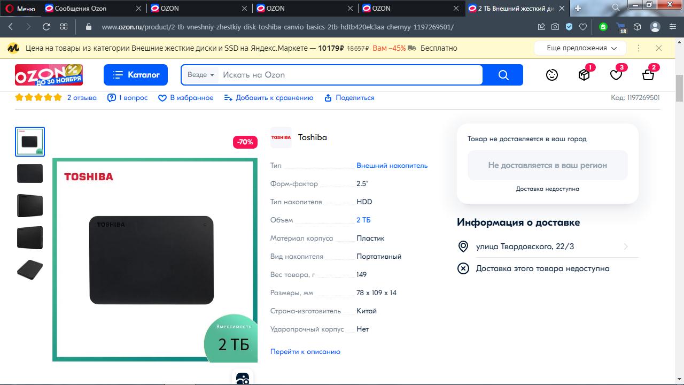Screen dimensions: 684x385
Task: Click the Toshiba brand logo
Action: 281,137
